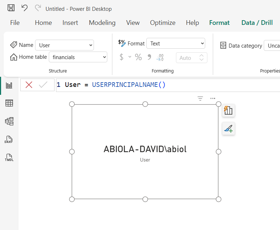
Task: Toggle thousands separator comma format
Action: (149, 57)
